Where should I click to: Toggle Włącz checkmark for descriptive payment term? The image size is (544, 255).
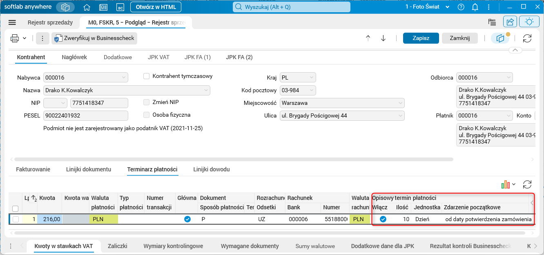click(x=383, y=219)
